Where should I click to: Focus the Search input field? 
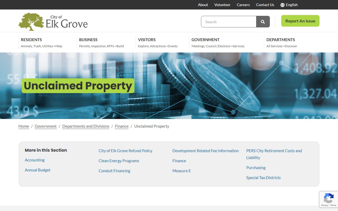tap(229, 22)
